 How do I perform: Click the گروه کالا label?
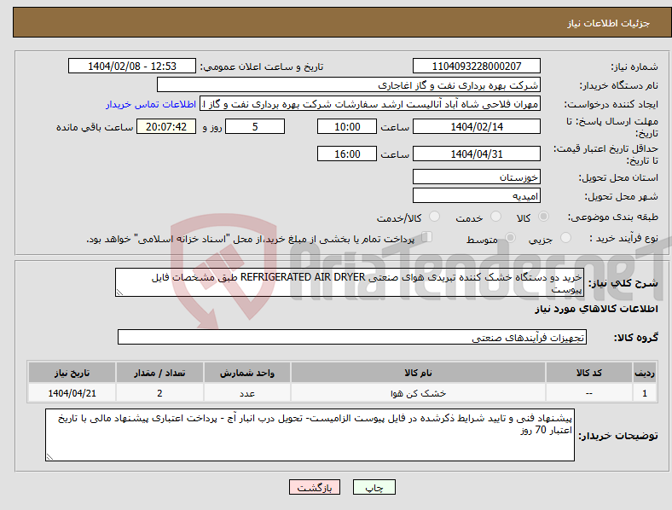pyautogui.click(x=636, y=338)
